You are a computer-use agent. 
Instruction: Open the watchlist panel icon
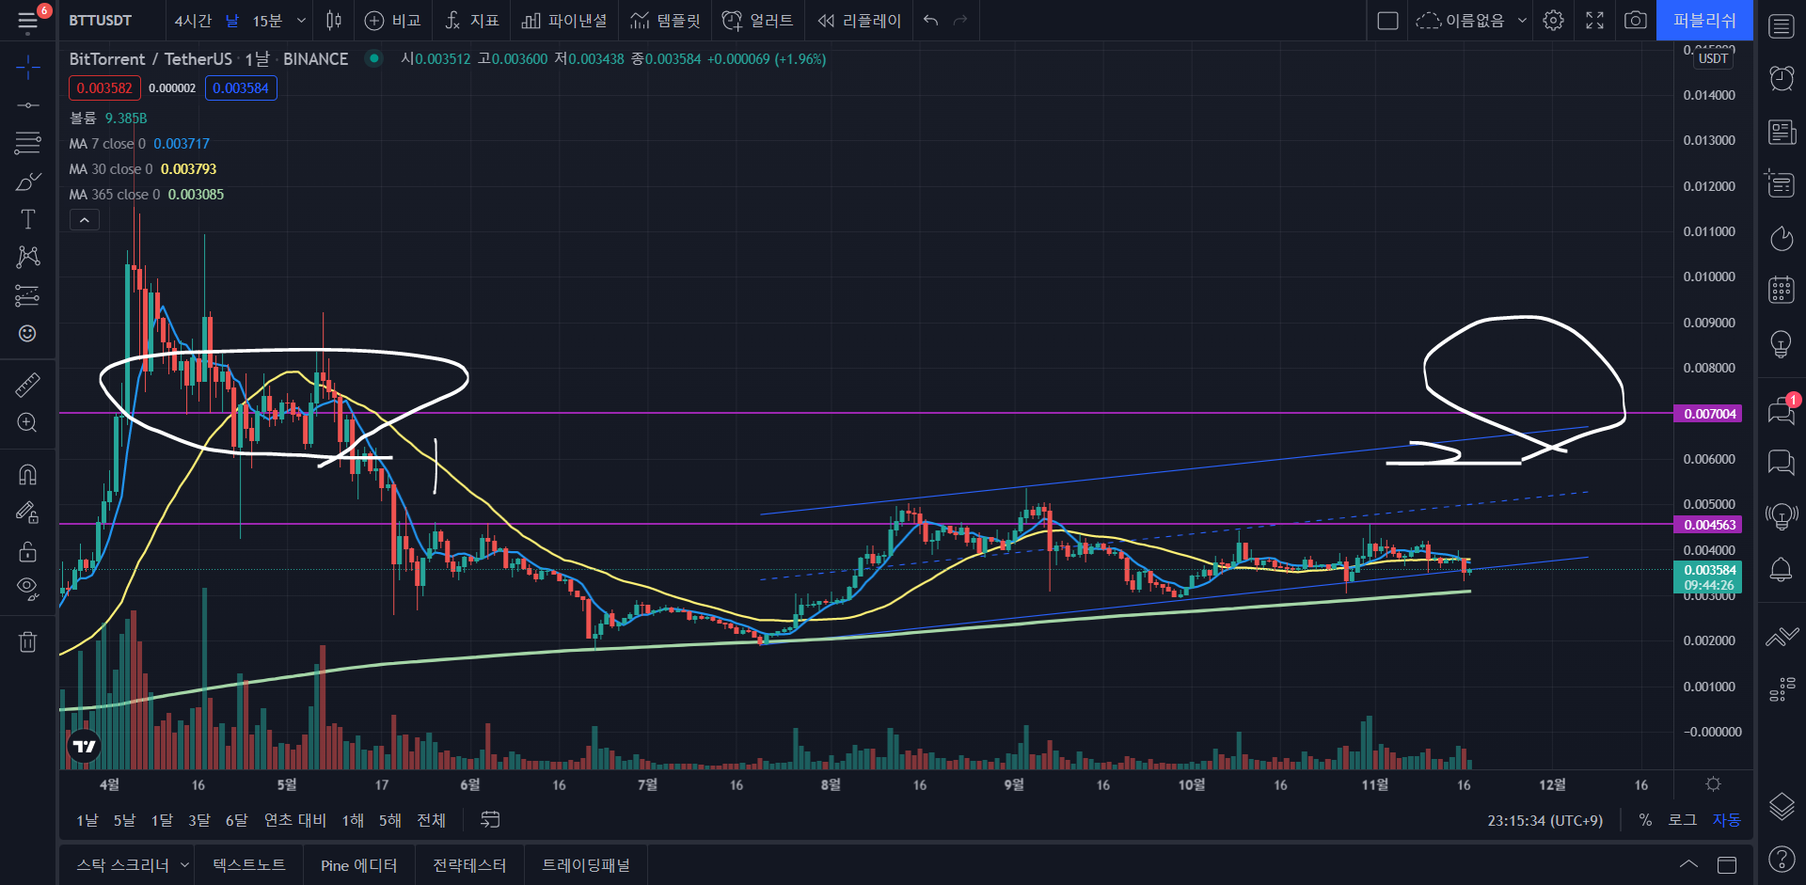[x=1782, y=26]
